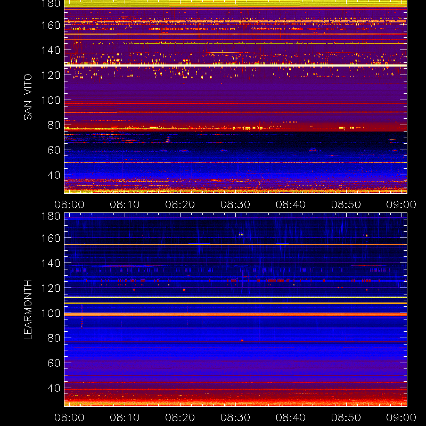Click the 08:50 time label under San Vito plot
Screen dimensions: 426x426
(346, 204)
